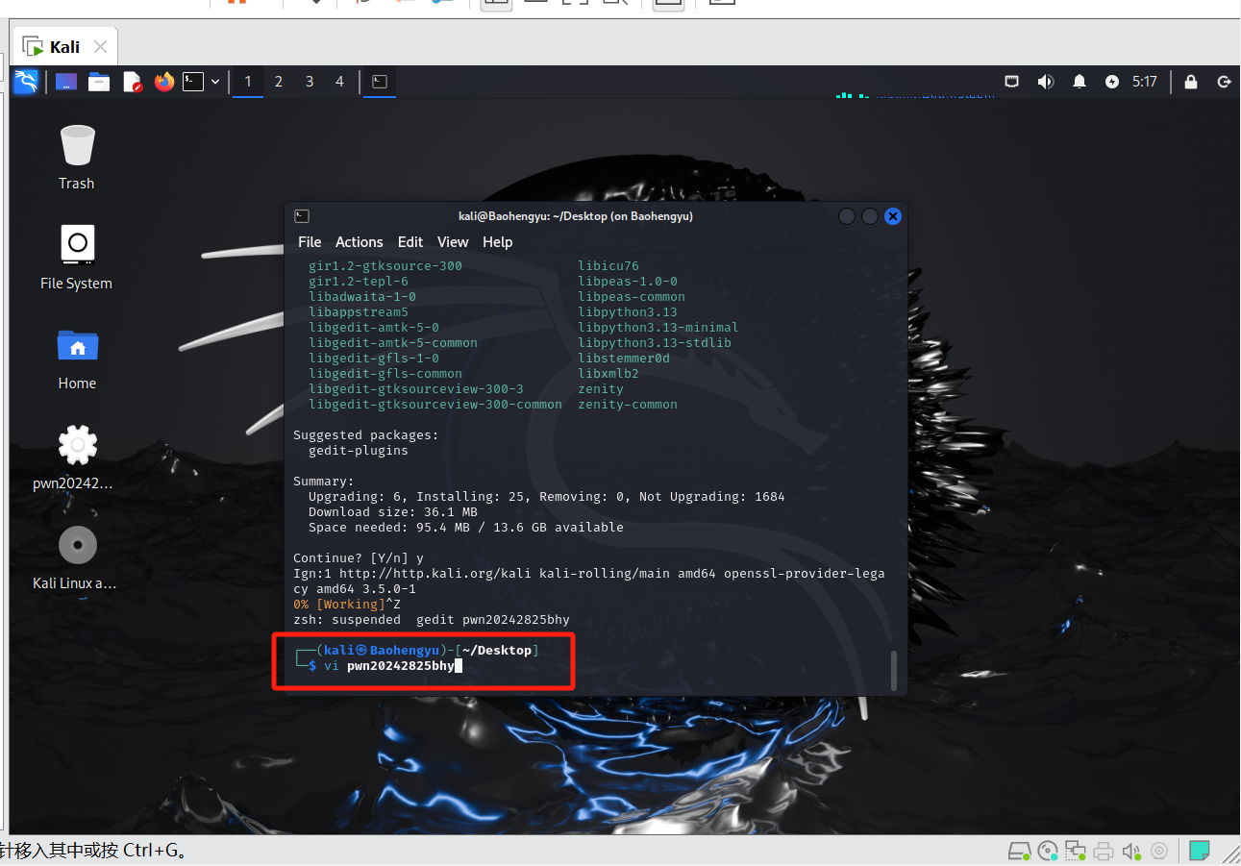The image size is (1241, 866).
Task: Click the show desktop panel icon
Action: [65, 82]
